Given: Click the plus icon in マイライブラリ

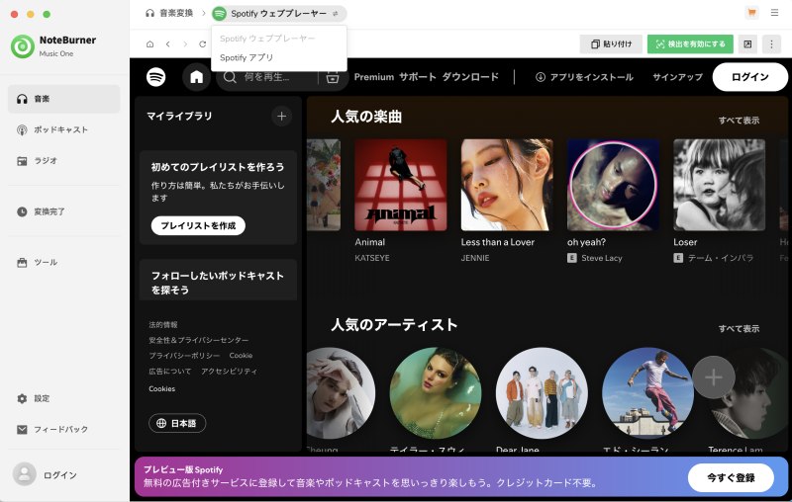Looking at the screenshot, I should click(281, 117).
